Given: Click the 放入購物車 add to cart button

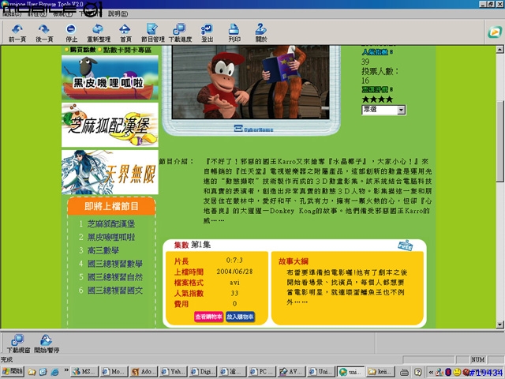Looking at the screenshot, I should (240, 317).
